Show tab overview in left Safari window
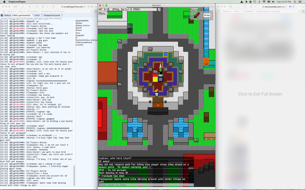 (37, 7)
